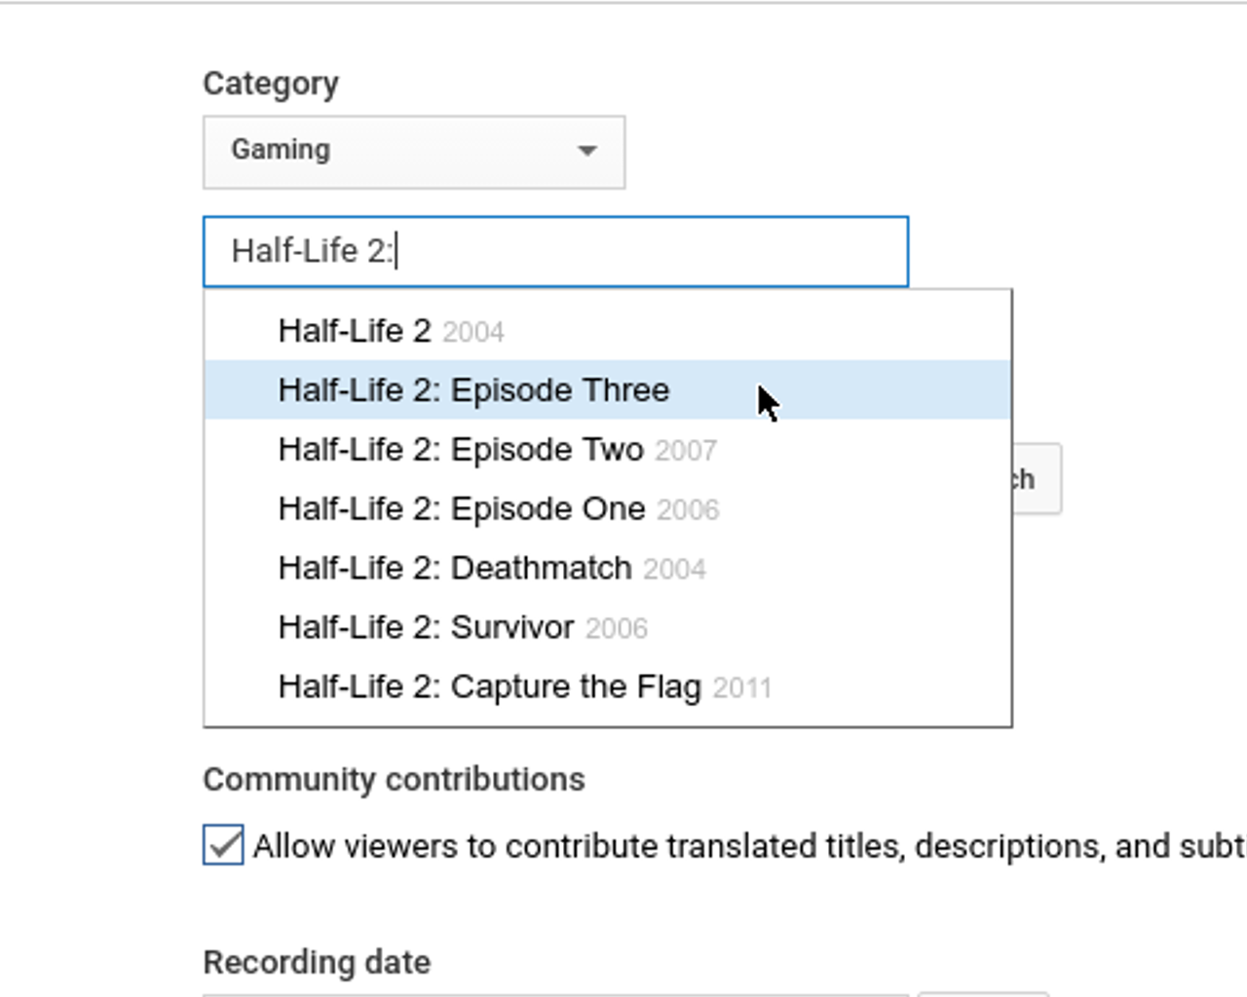
Task: Choose Half-Life 2: Episode Three suggestion
Action: pyautogui.click(x=608, y=389)
